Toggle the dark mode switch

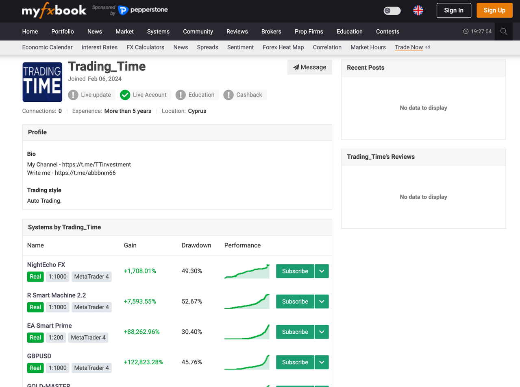392,11
